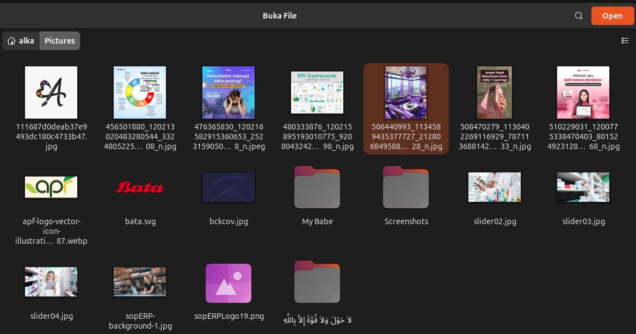Select the slider04.jpg thumbnail
Viewport: 636px width, 334px height.
tap(51, 282)
